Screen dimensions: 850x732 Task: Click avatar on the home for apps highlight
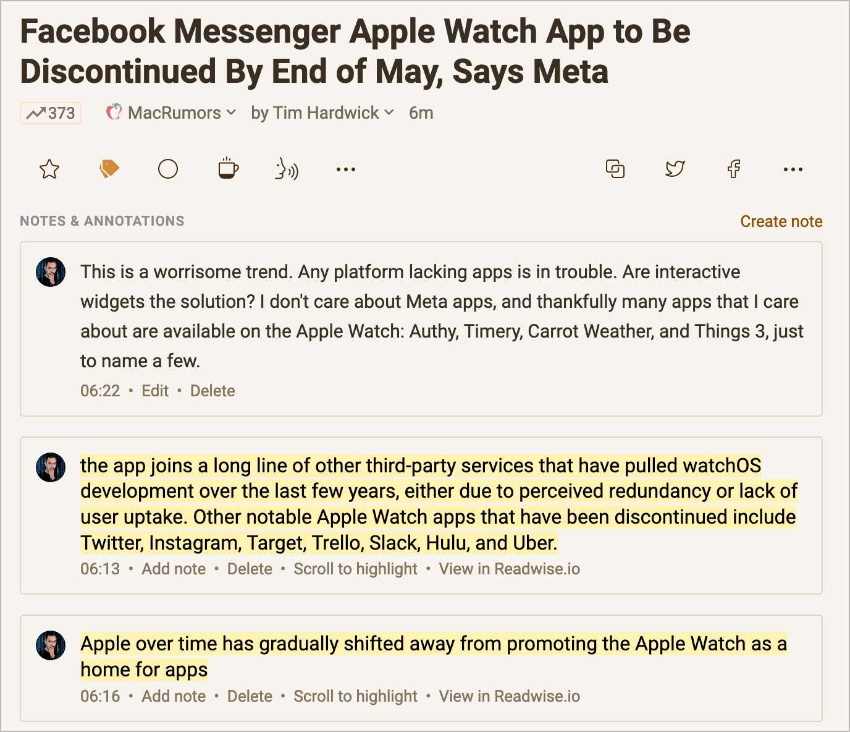pos(51,645)
